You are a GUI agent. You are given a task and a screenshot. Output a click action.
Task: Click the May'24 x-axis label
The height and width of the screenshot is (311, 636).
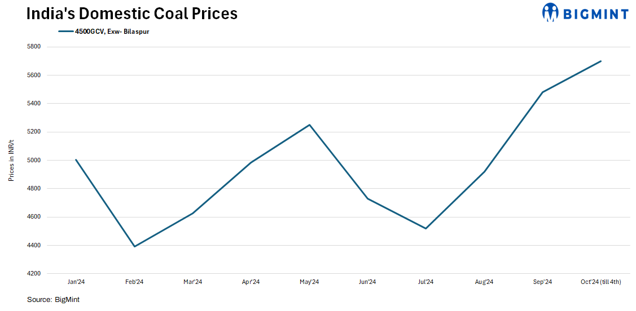click(309, 282)
